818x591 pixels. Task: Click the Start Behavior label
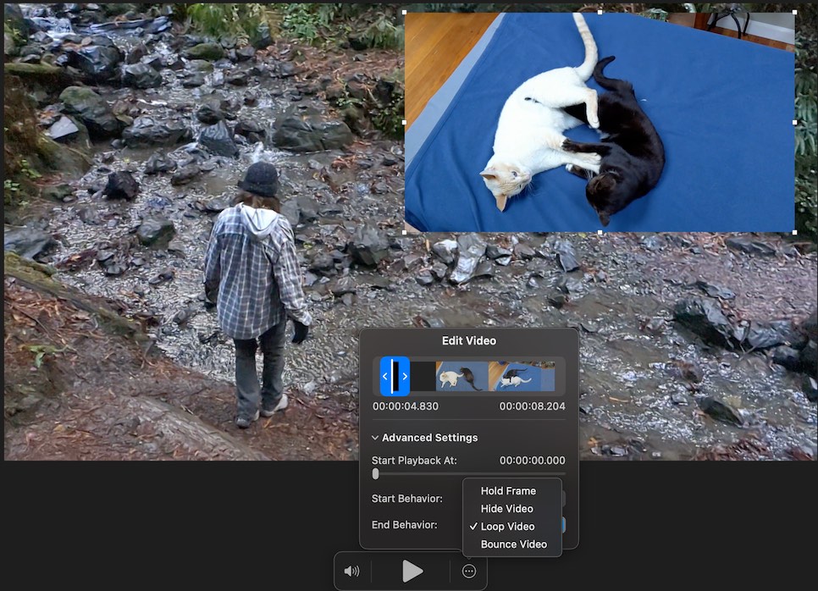pyautogui.click(x=407, y=499)
